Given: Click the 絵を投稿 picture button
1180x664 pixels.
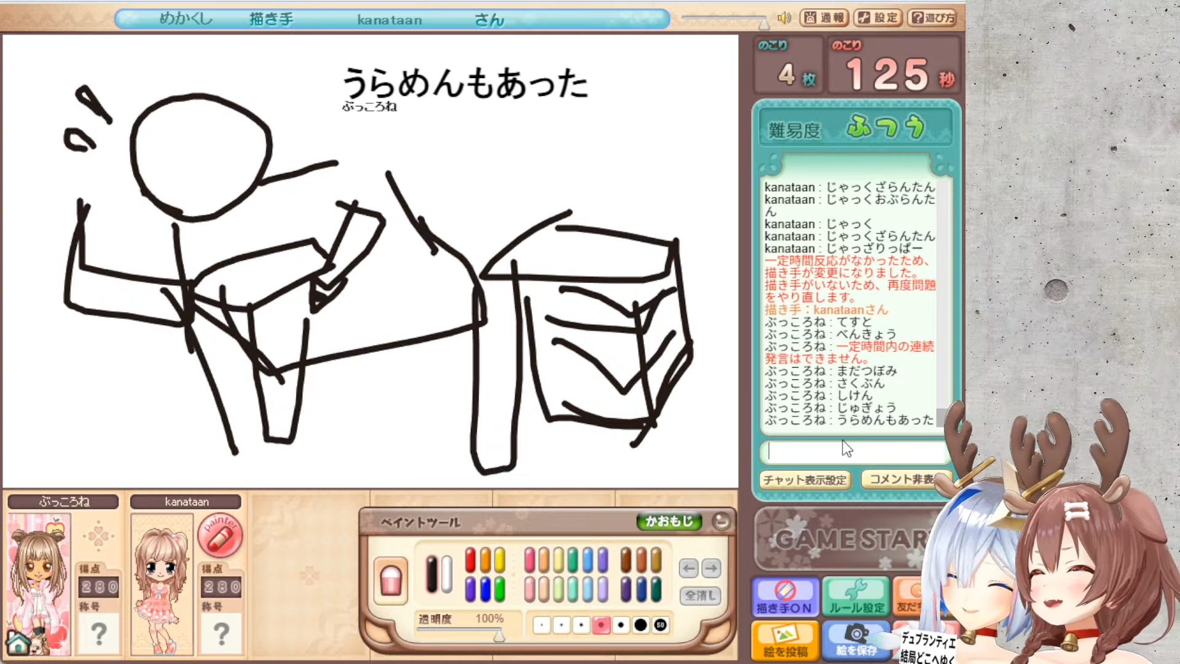Looking at the screenshot, I should pos(785,640).
